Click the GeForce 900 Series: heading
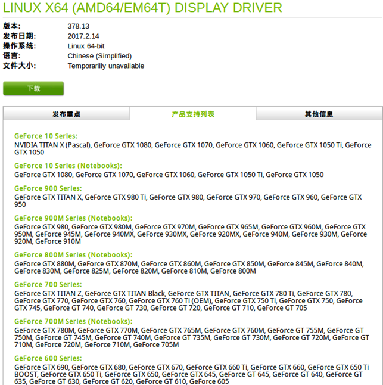Image resolution: width=383 pixels, height=385 pixels. tap(48, 188)
